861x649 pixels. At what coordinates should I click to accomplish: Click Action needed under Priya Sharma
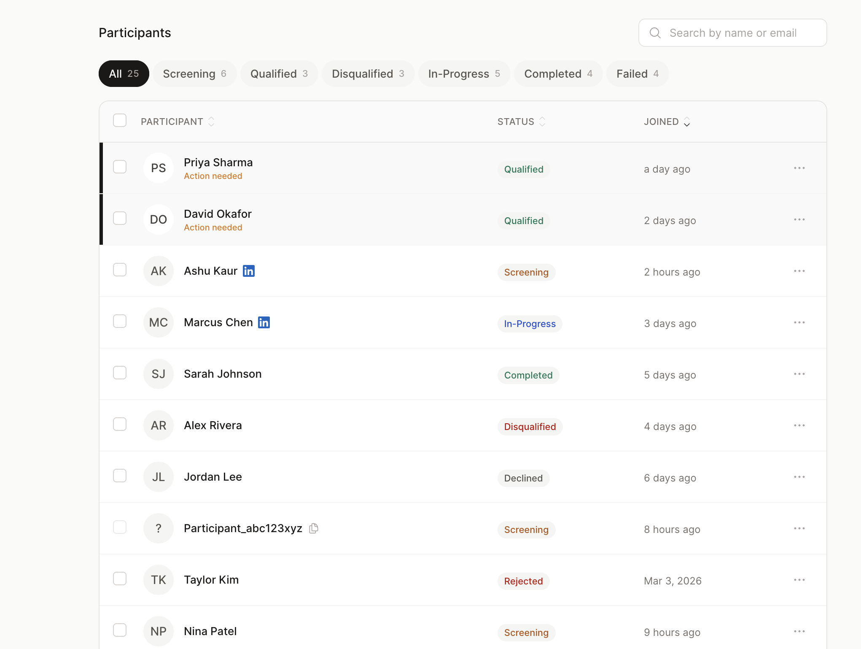213,176
